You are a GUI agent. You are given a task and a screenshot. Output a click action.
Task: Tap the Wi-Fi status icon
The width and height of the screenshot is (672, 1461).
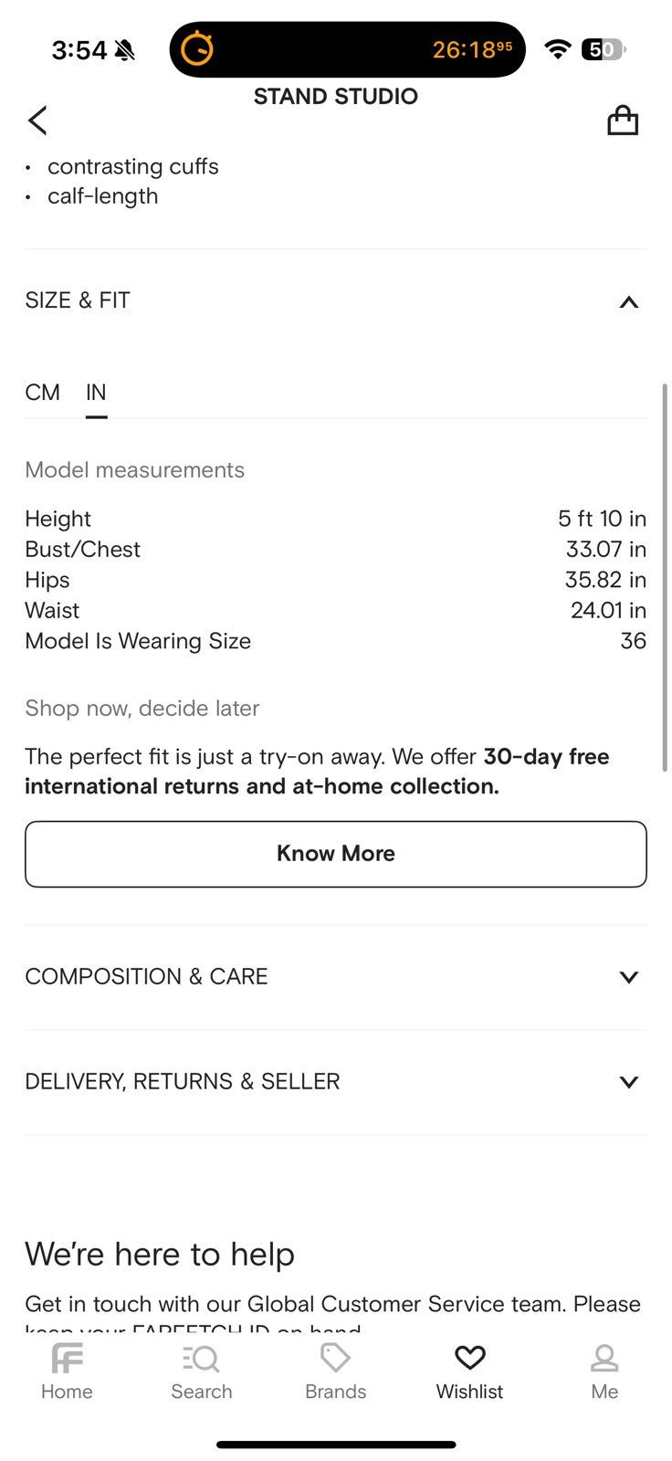(x=557, y=49)
